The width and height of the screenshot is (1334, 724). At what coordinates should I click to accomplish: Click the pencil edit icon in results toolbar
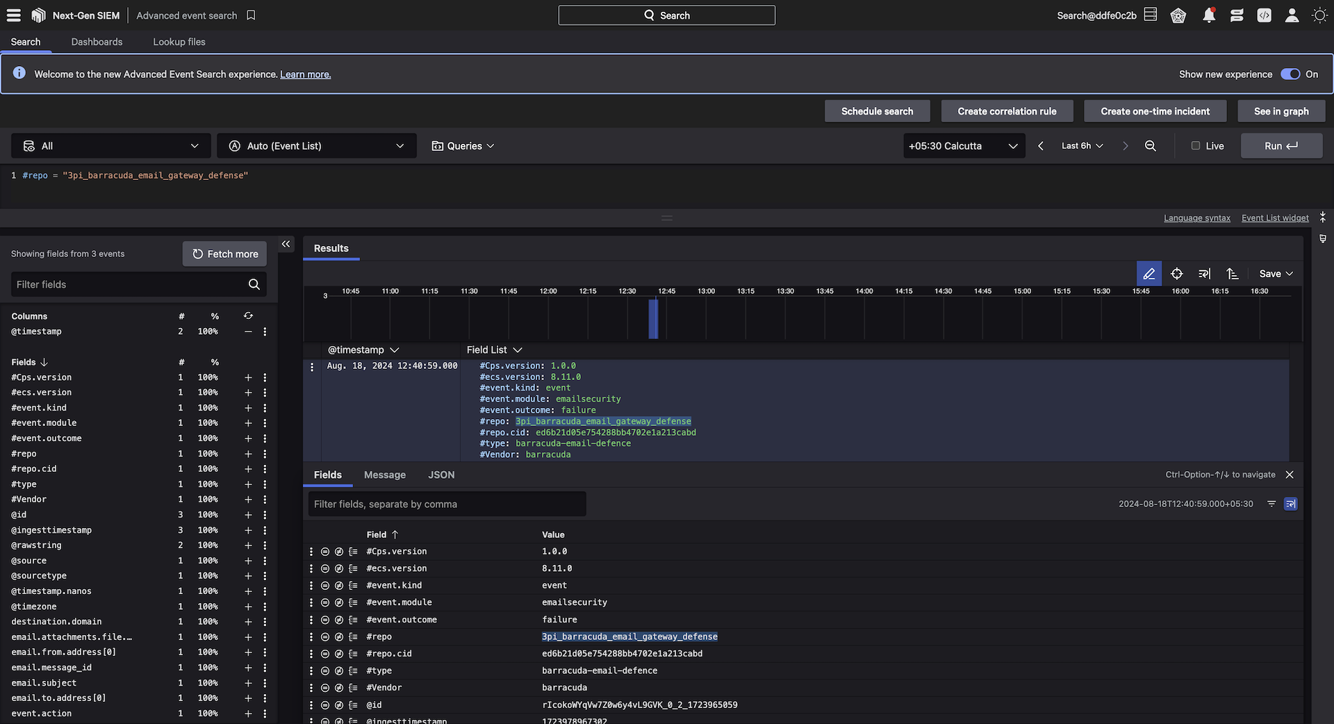pos(1148,274)
